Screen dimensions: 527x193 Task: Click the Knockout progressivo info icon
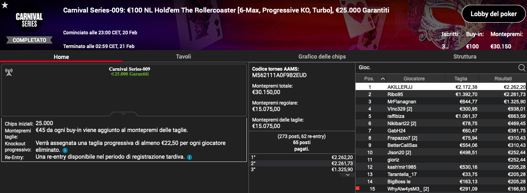[65, 150]
